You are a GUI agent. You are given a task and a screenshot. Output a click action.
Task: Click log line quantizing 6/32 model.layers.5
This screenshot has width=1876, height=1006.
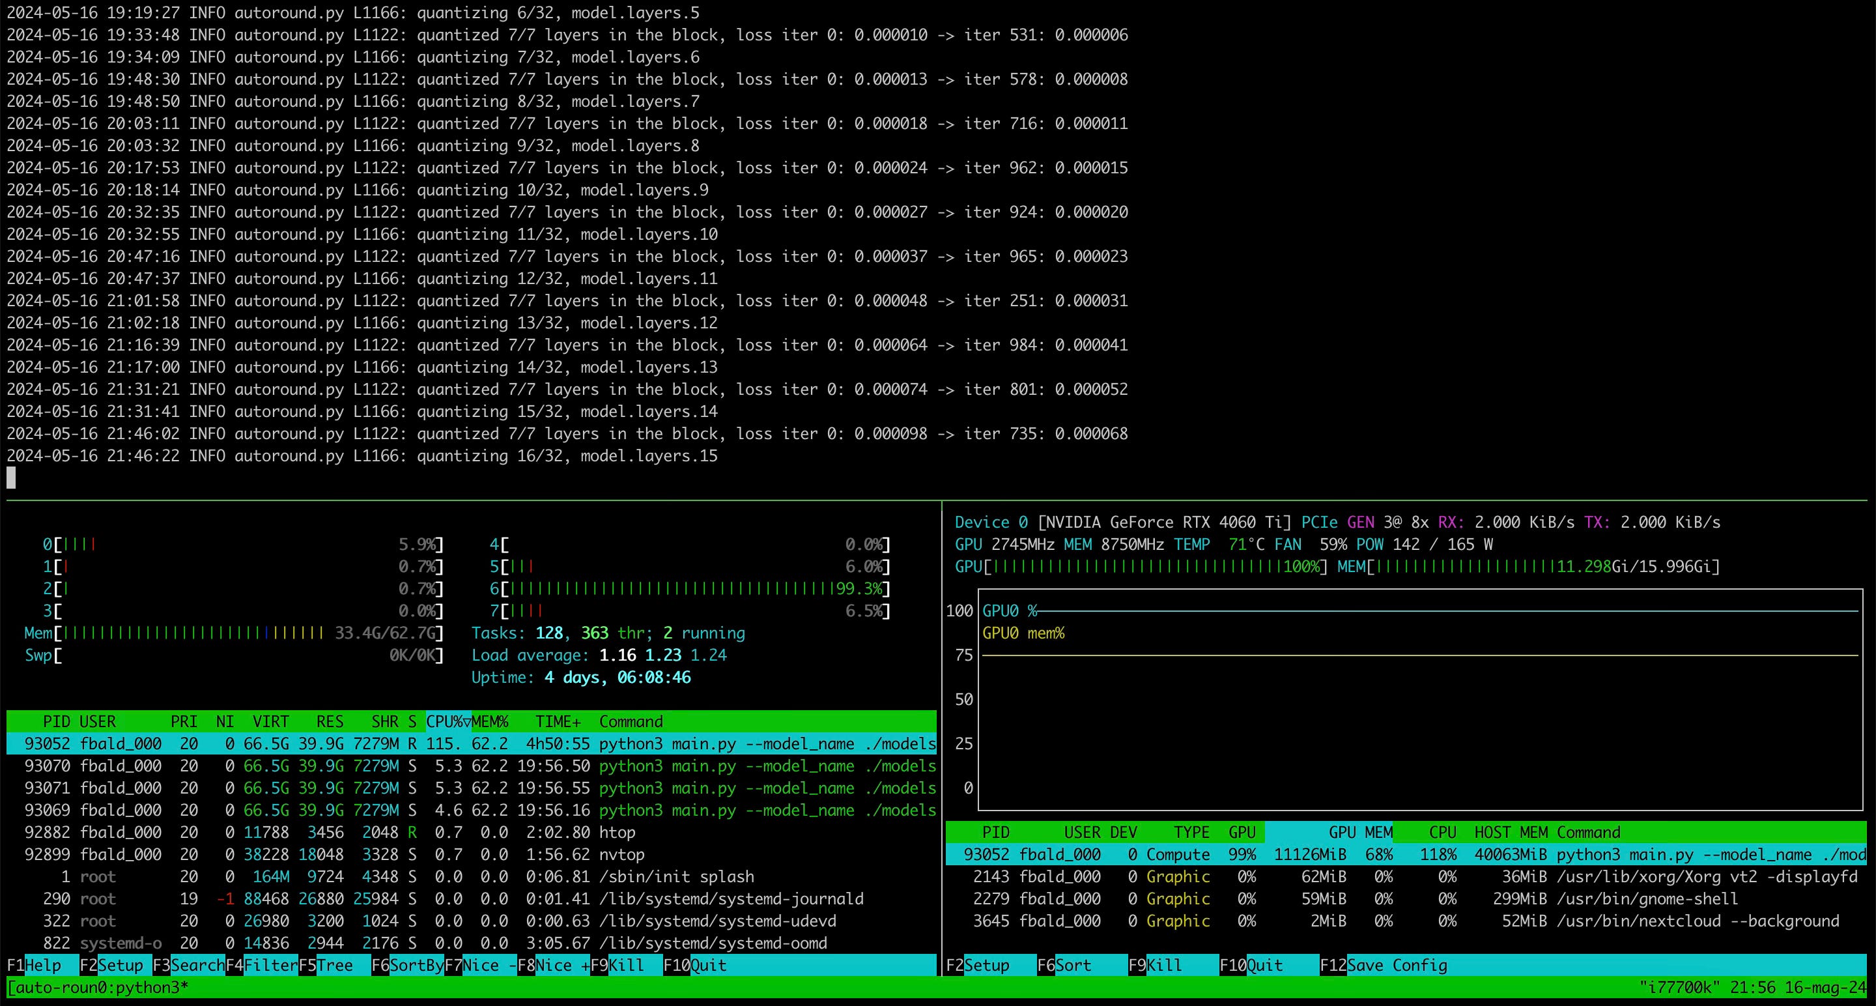tap(352, 12)
